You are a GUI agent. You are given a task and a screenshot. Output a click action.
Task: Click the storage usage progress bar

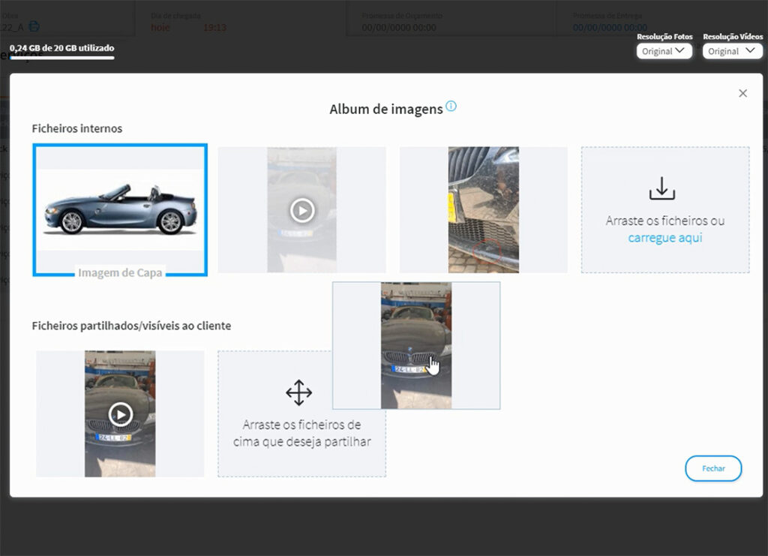point(61,58)
